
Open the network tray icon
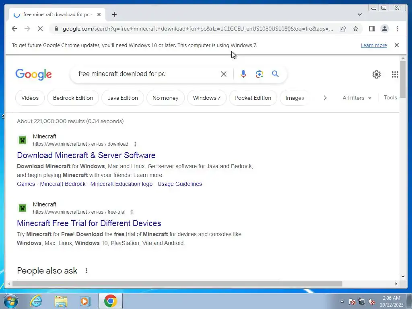(x=362, y=301)
